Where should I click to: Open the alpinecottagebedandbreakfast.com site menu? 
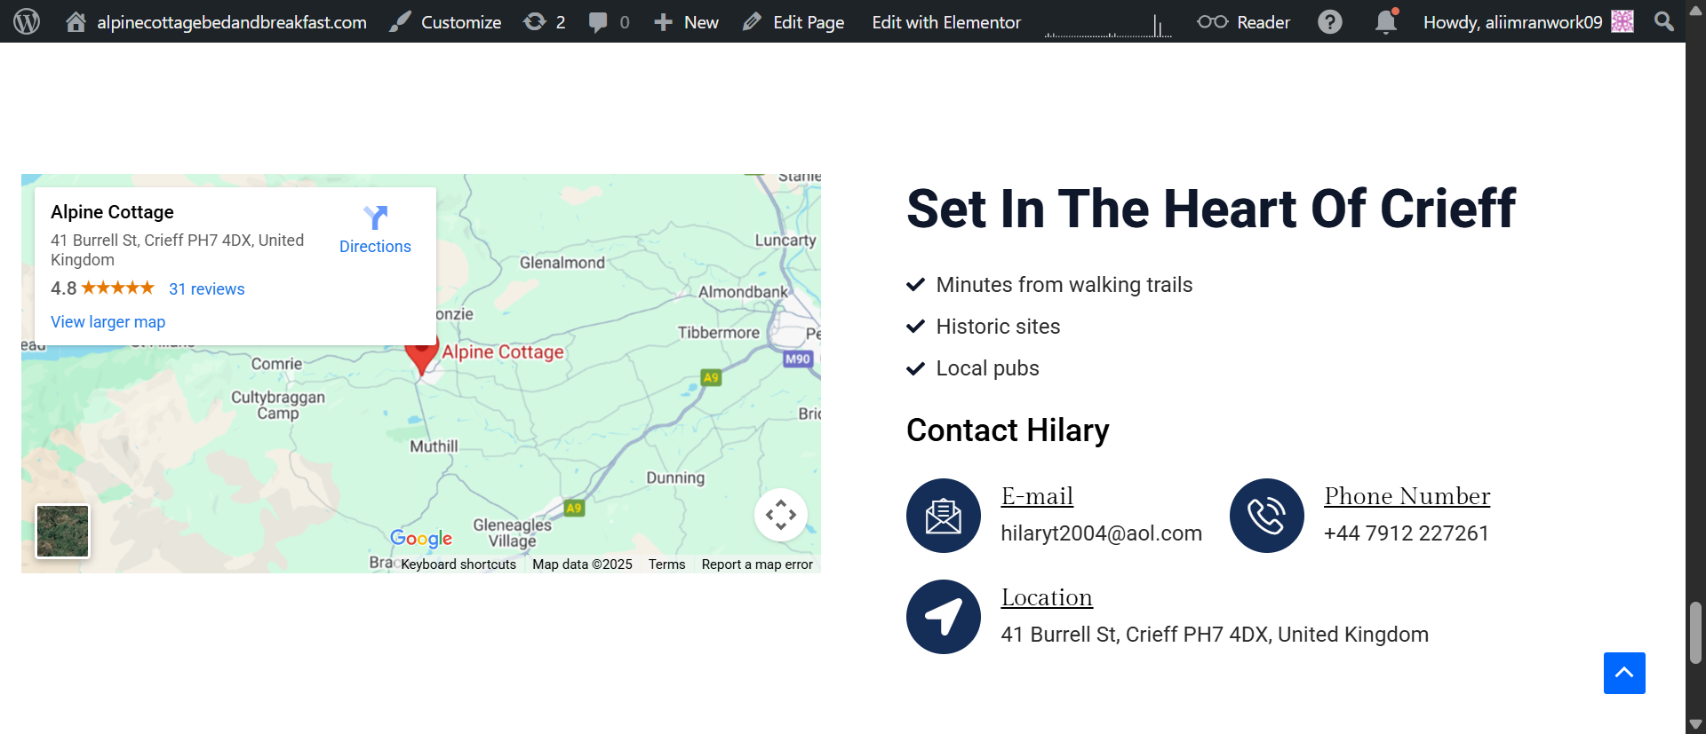tap(216, 21)
